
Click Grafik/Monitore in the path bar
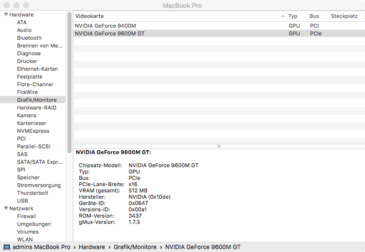pos(135,247)
